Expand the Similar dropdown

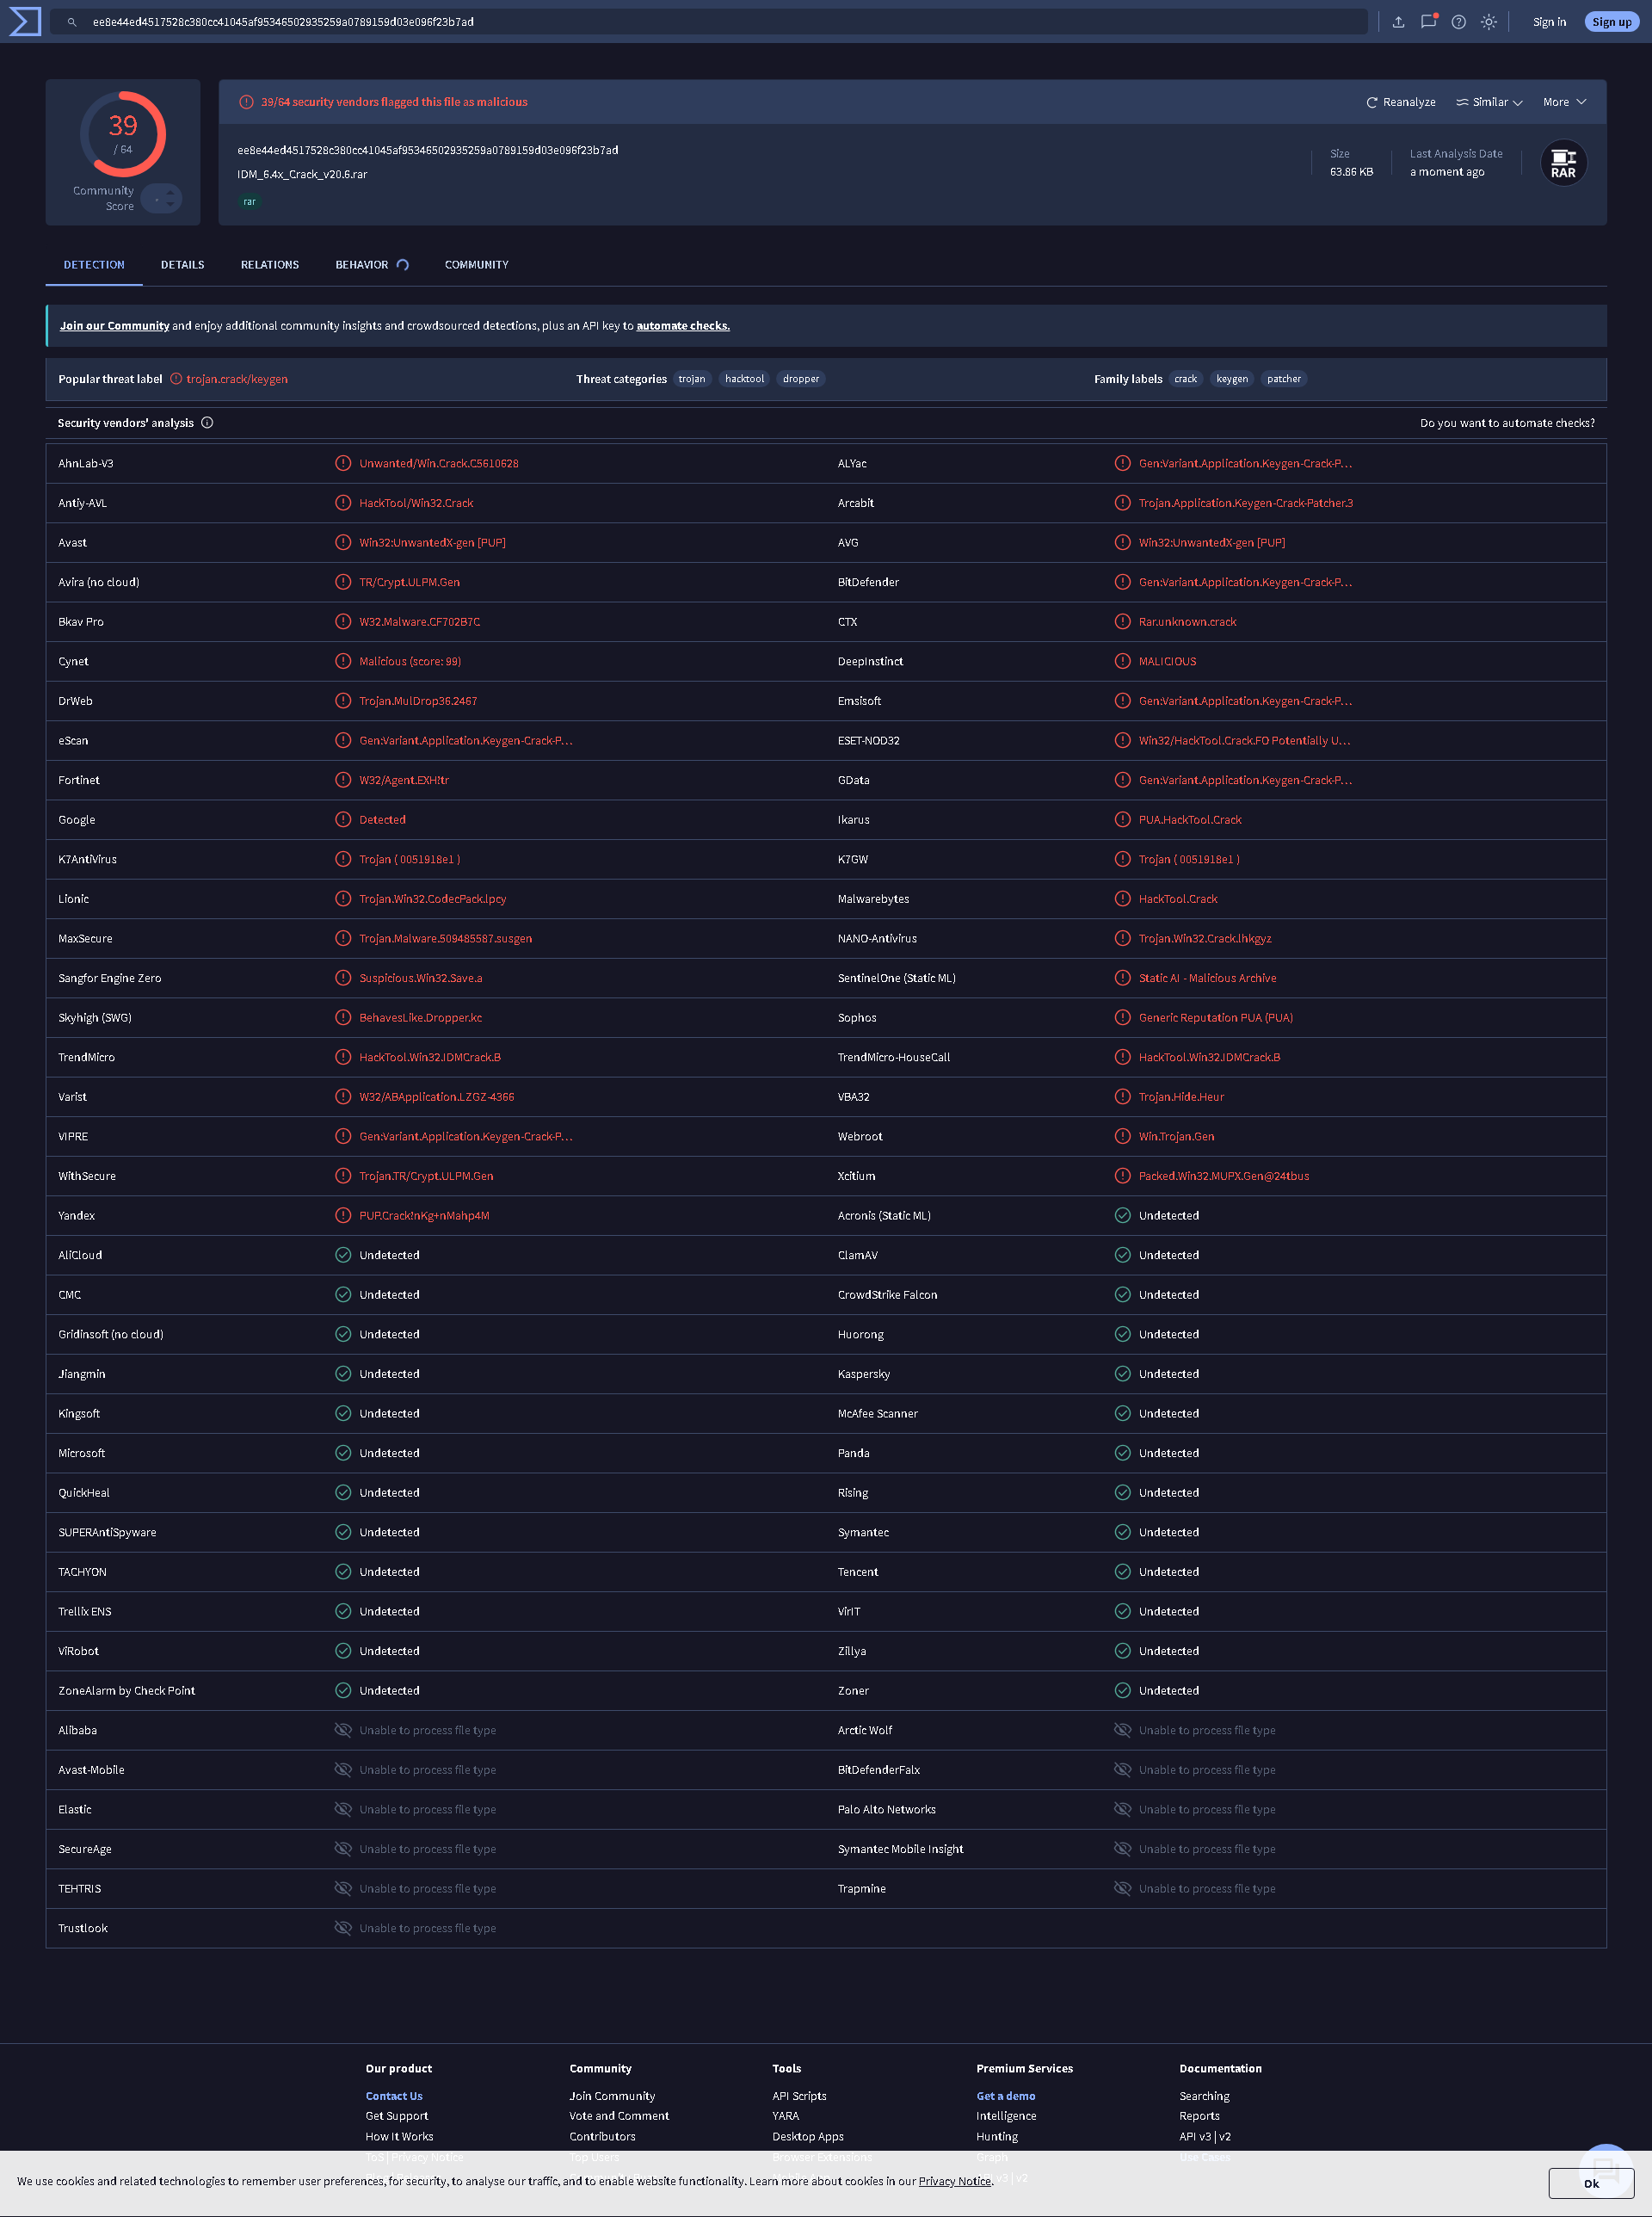(x=1489, y=102)
